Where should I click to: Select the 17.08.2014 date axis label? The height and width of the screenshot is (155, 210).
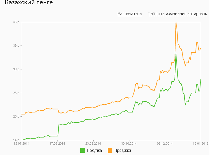click(x=57, y=144)
